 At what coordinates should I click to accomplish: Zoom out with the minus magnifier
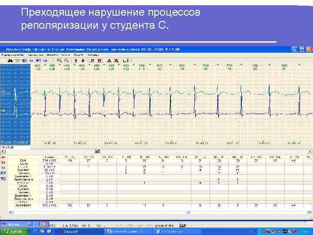pyautogui.click(x=66, y=60)
